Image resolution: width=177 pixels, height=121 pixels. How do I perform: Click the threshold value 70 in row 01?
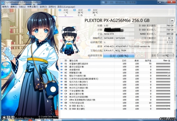tap(150, 64)
